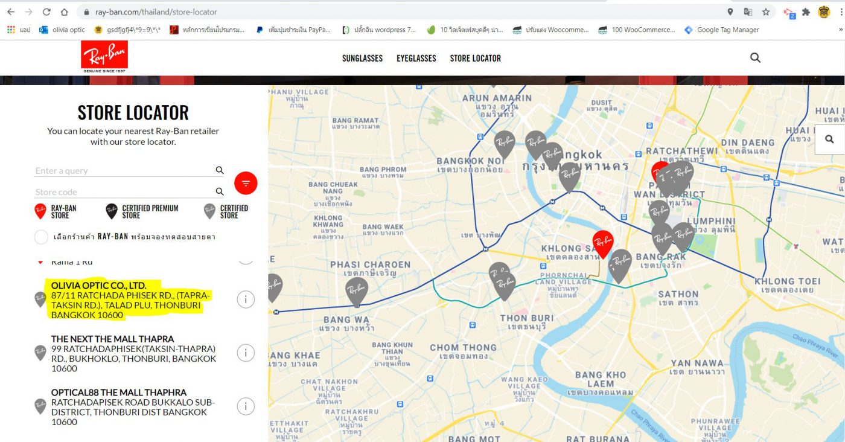Click the Ray-Ban logo
This screenshot has width=845, height=442.
point(104,57)
